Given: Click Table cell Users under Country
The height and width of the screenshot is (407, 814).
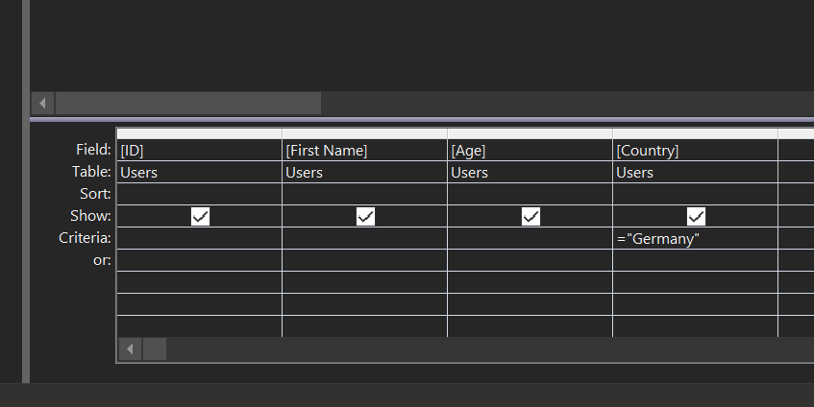Looking at the screenshot, I should pos(695,173).
